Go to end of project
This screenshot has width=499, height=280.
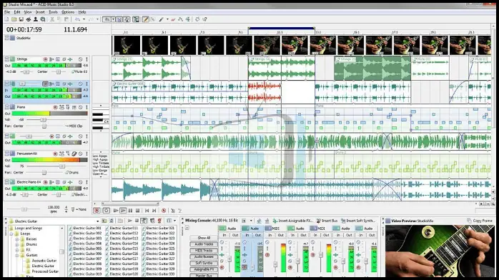pyautogui.click(x=154, y=211)
